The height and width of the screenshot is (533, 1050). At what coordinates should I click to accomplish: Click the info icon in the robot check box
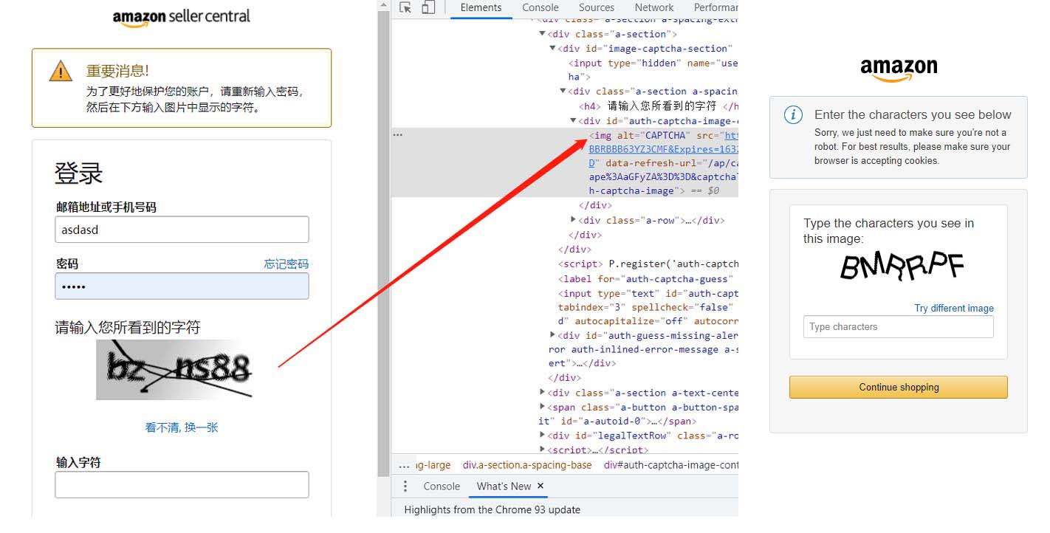793,114
